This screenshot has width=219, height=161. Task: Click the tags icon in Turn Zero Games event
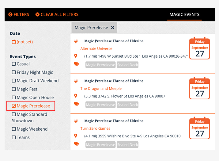(76, 144)
